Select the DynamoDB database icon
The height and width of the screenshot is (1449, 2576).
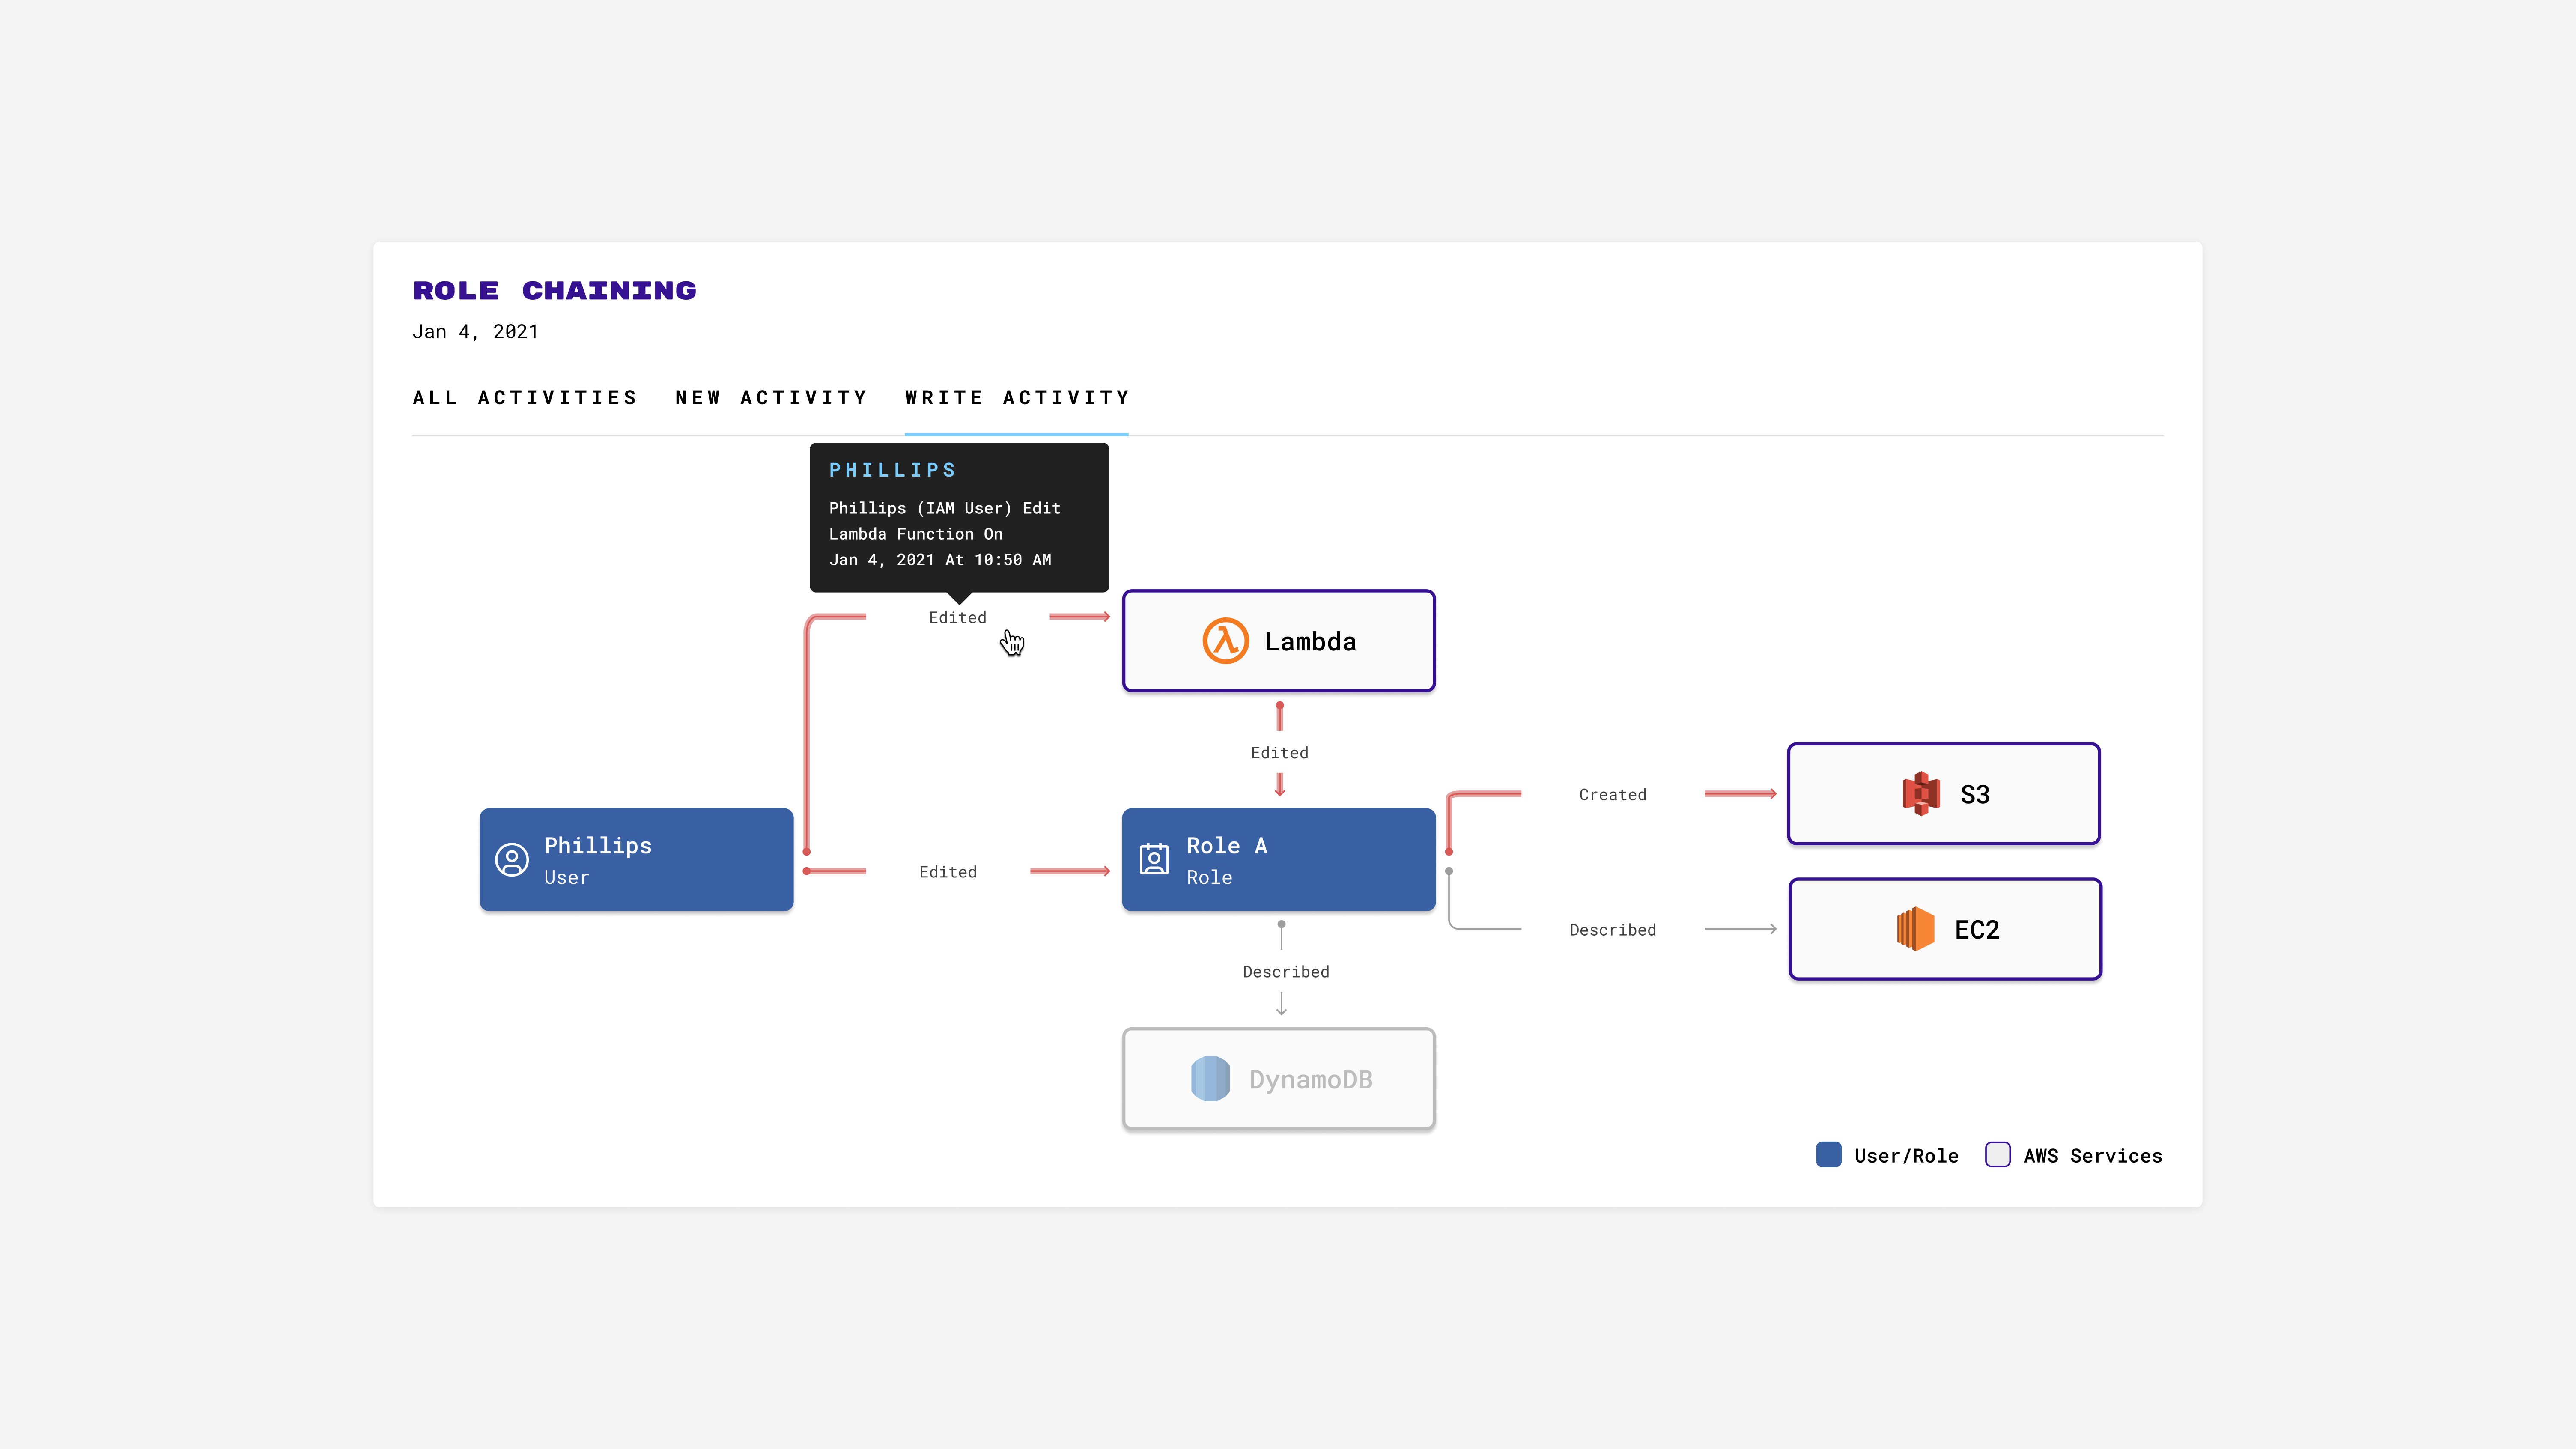tap(1210, 1079)
